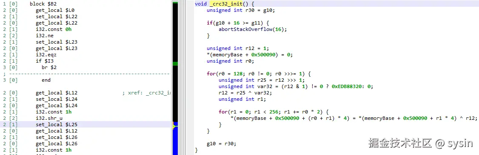The image size is (479, 155).
Task: Select the 'i32.shr_u' instruction
Action: coord(49,118)
